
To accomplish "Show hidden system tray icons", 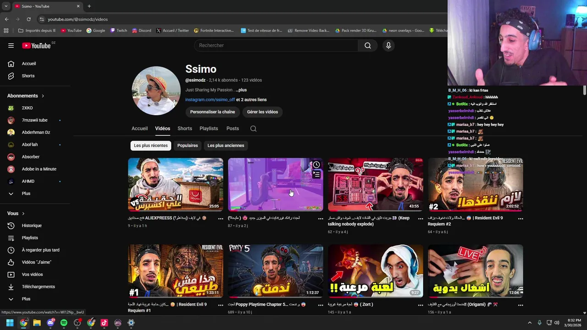I will 530,323.
